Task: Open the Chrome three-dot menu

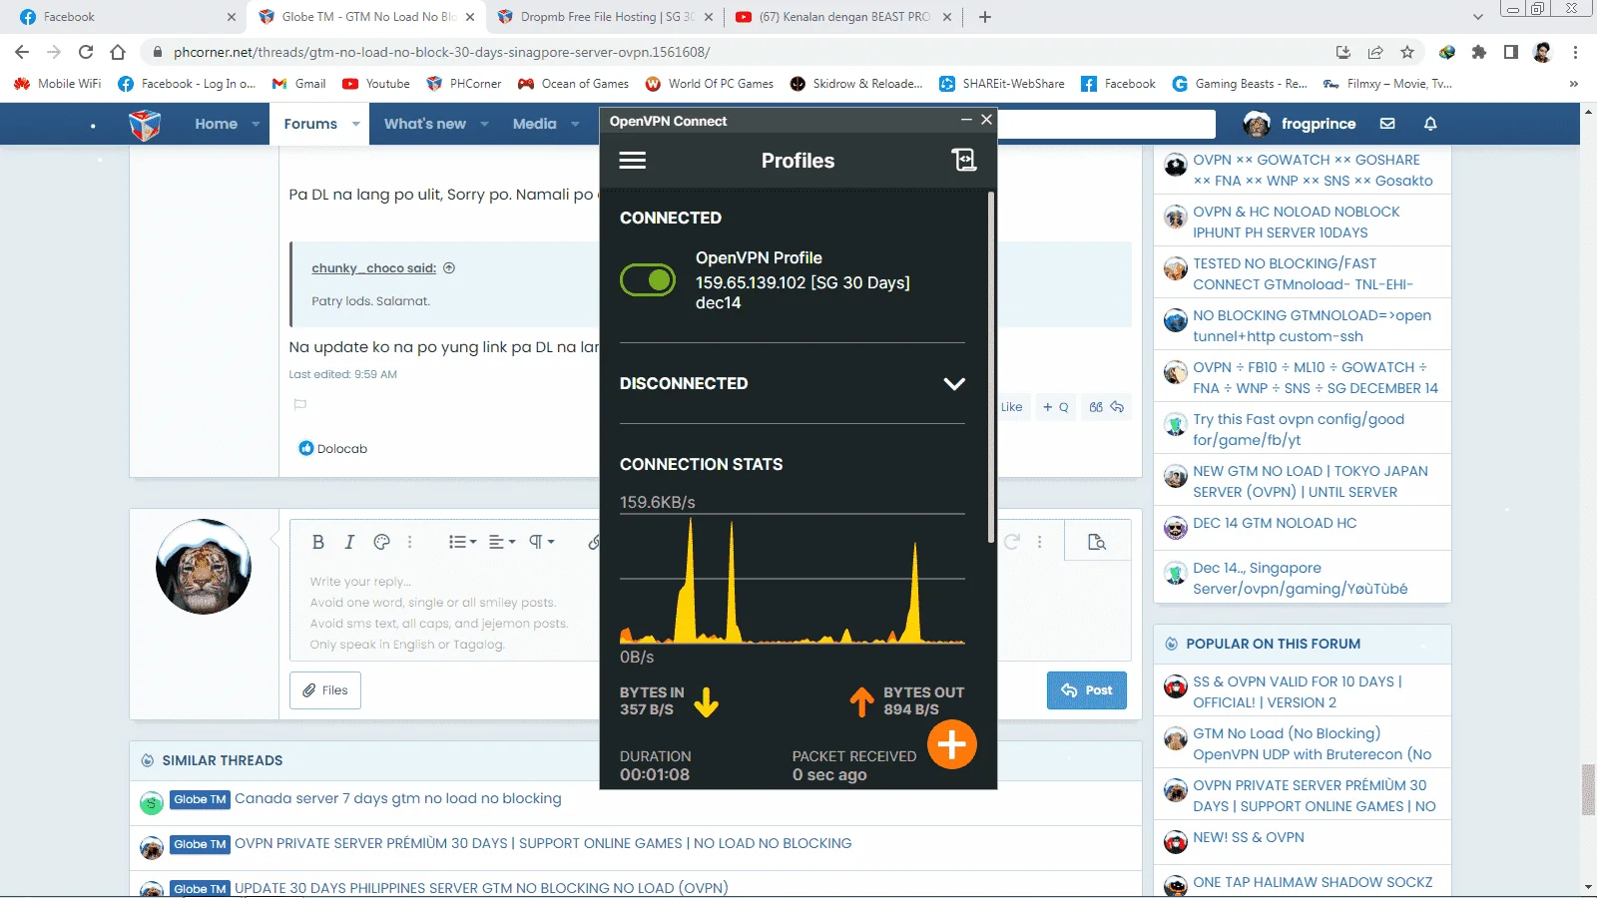Action: [x=1575, y=52]
